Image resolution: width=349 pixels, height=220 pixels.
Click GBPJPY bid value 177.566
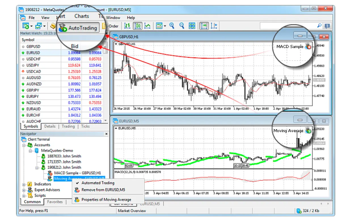(x=74, y=90)
